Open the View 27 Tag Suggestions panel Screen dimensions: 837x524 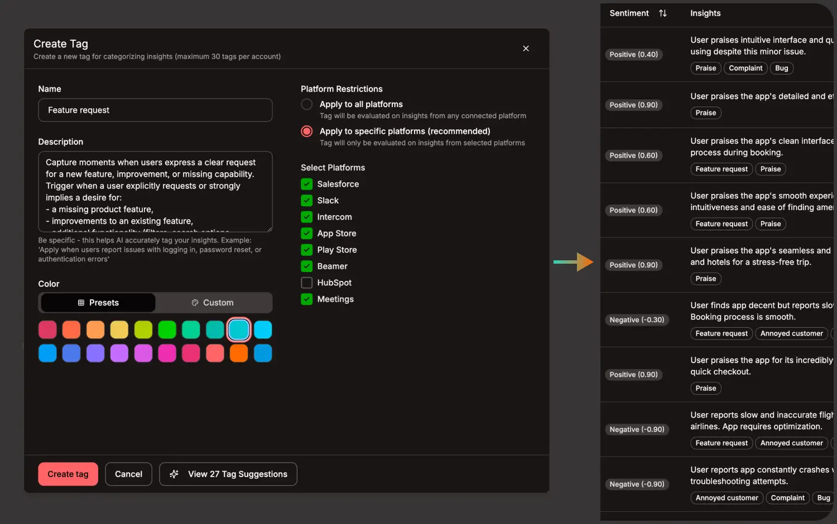click(228, 474)
